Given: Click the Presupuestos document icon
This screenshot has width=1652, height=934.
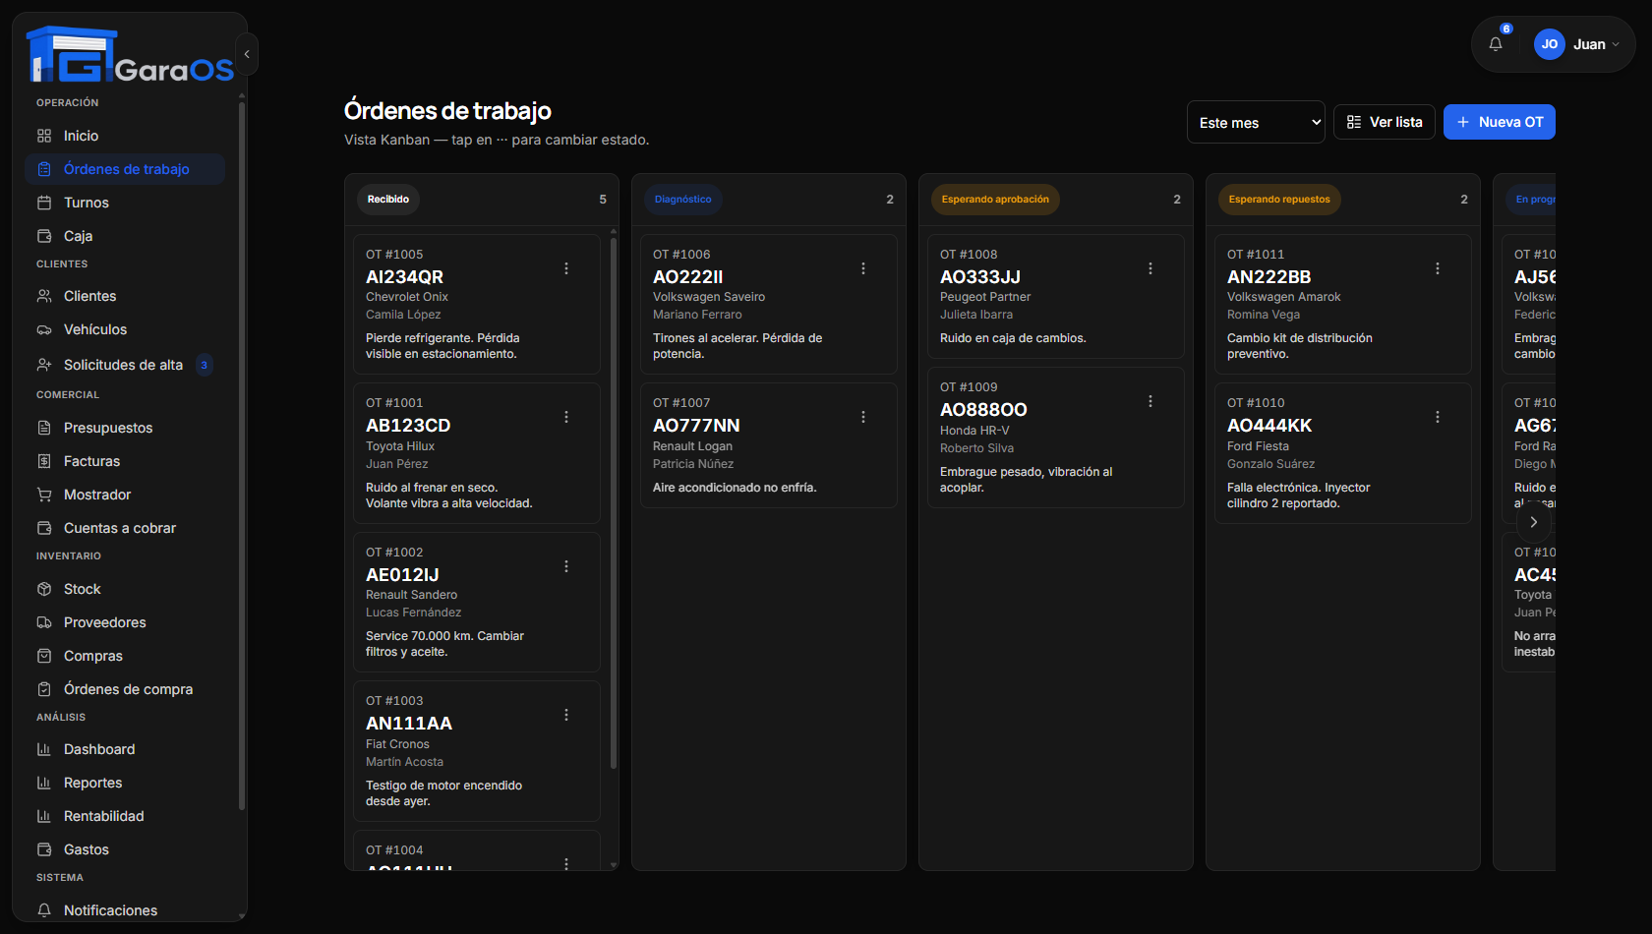Looking at the screenshot, I should 44,428.
